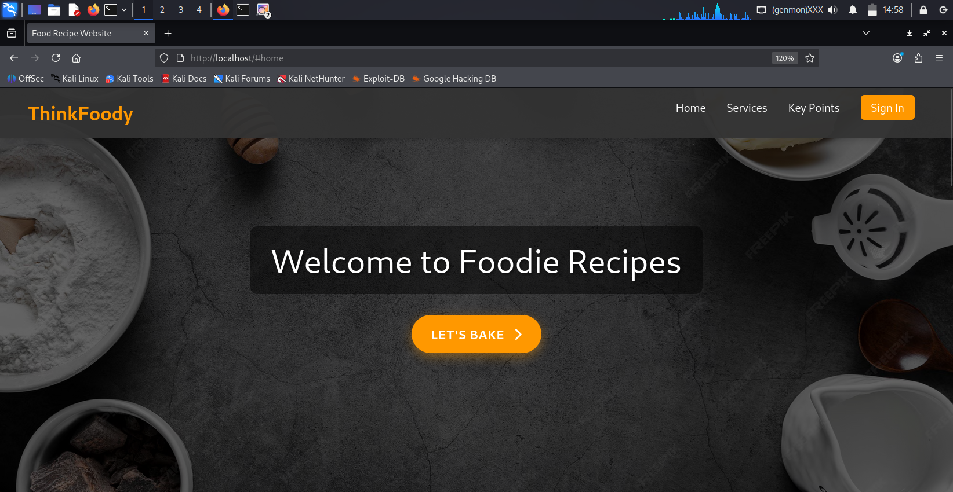Bookmark this page with the star icon

click(x=810, y=58)
